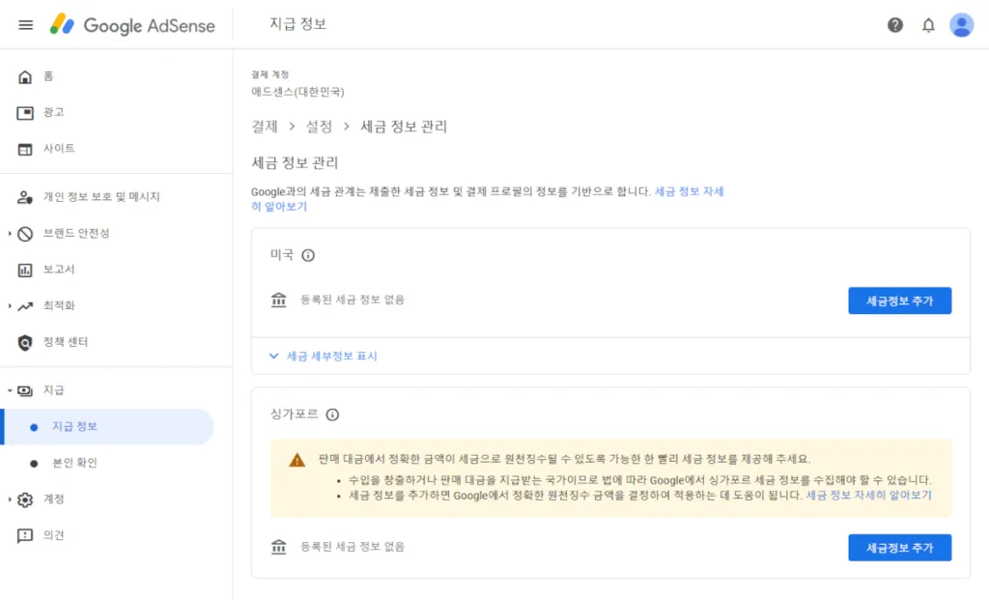Viewport: 989px width, 600px height.
Task: Expand 세금 세부정보 표시
Action: [x=324, y=356]
